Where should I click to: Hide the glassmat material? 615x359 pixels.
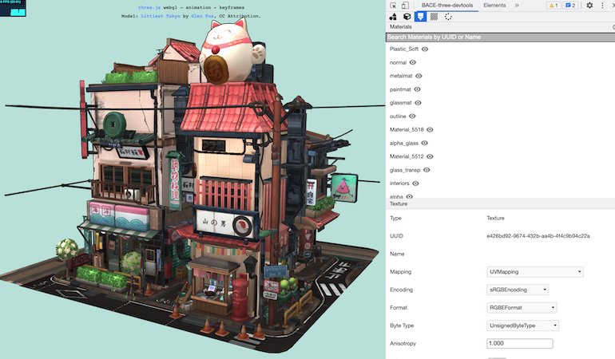pyautogui.click(x=418, y=103)
